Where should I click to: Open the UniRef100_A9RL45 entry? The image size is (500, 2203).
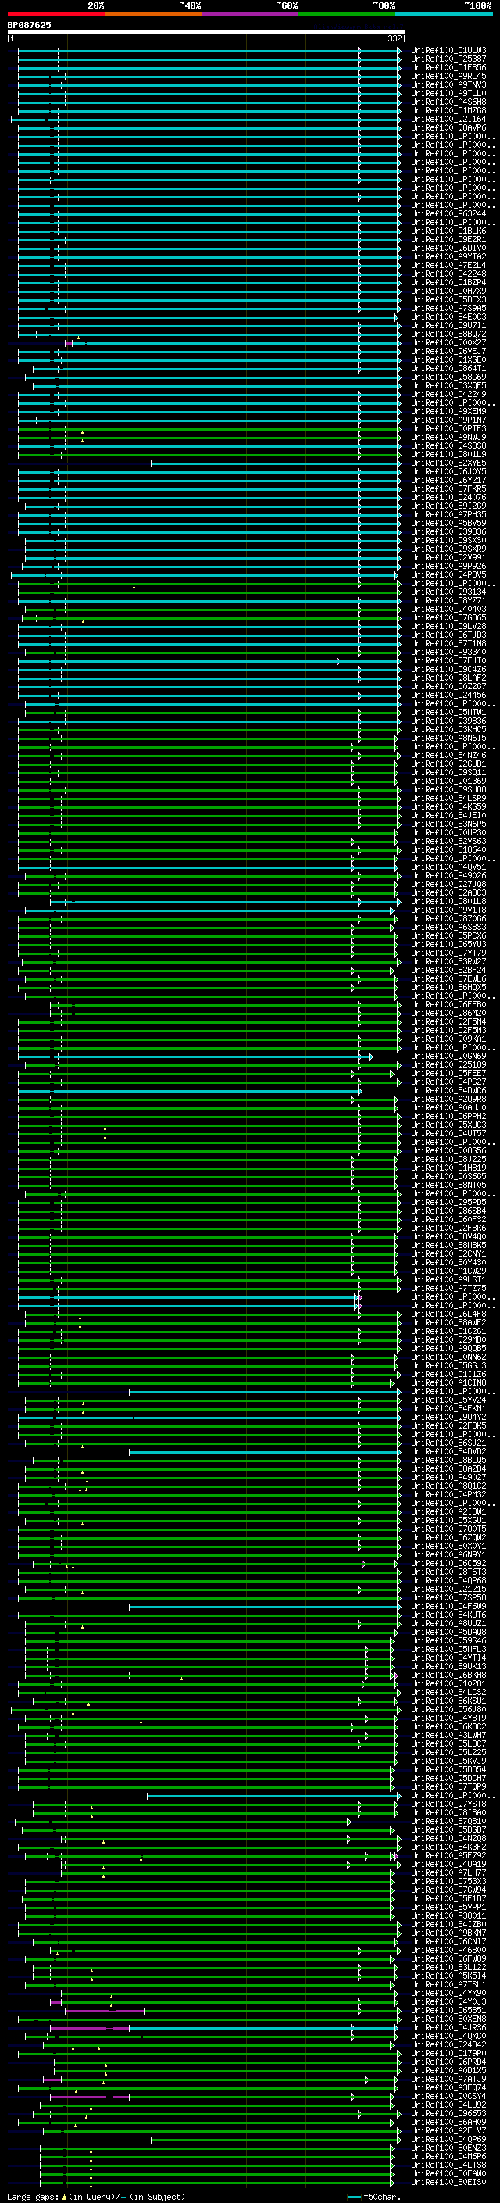448,76
